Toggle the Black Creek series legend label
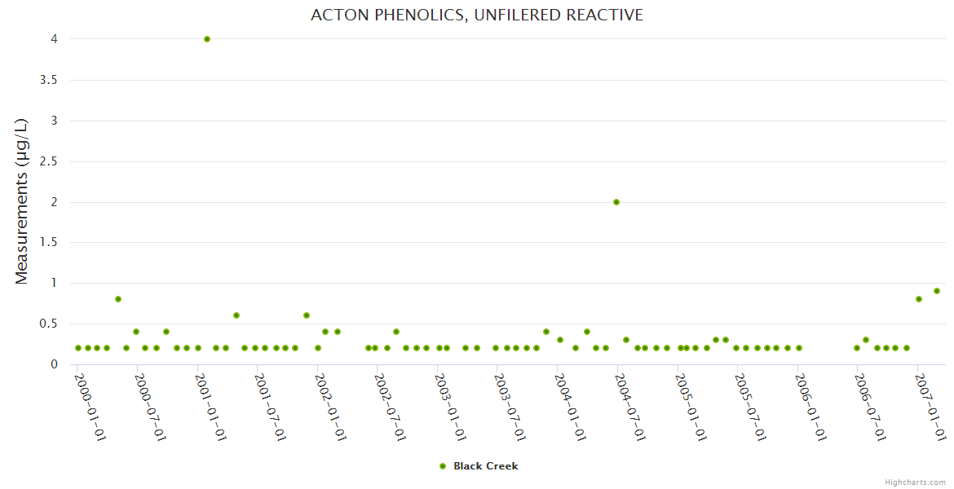This screenshot has height=489, width=954. coord(485,466)
